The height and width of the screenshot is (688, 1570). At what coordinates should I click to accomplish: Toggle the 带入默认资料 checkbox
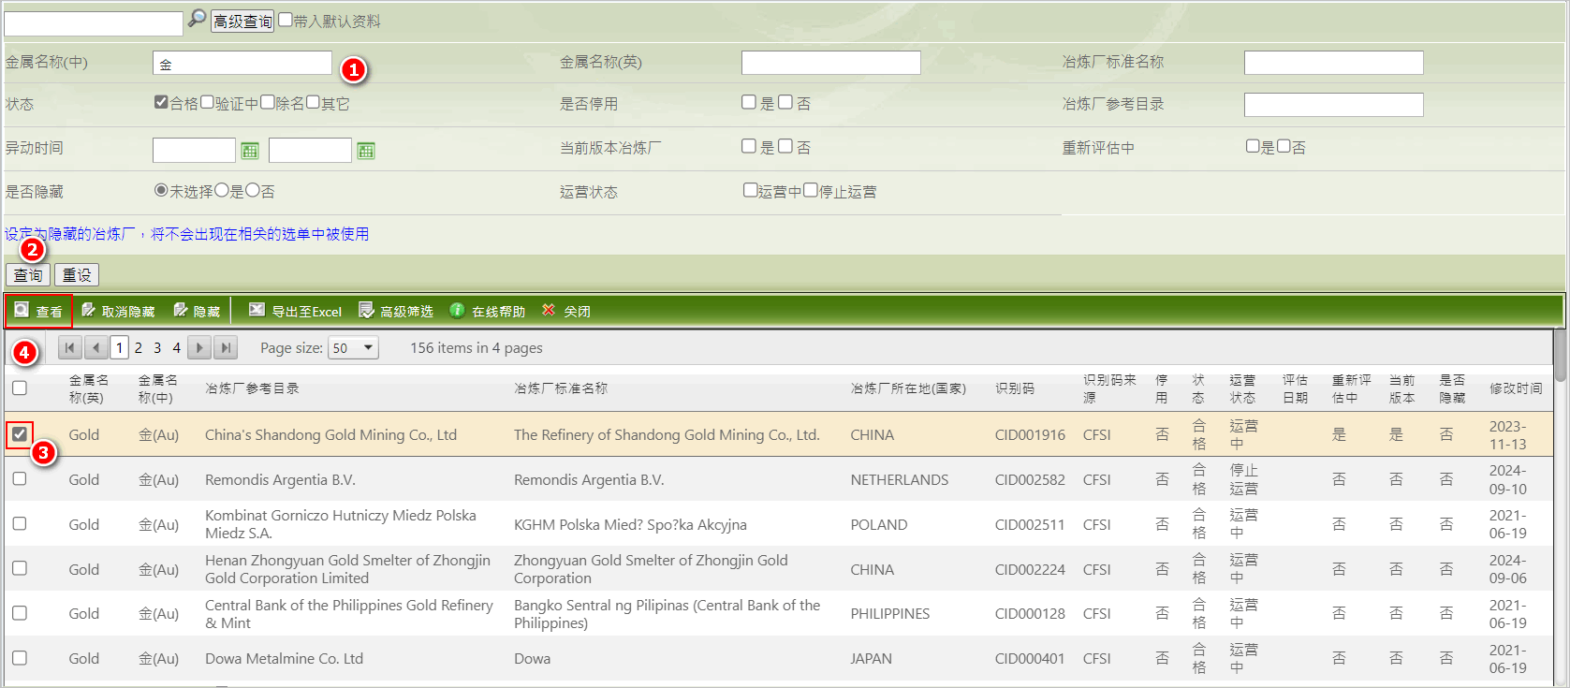(286, 20)
